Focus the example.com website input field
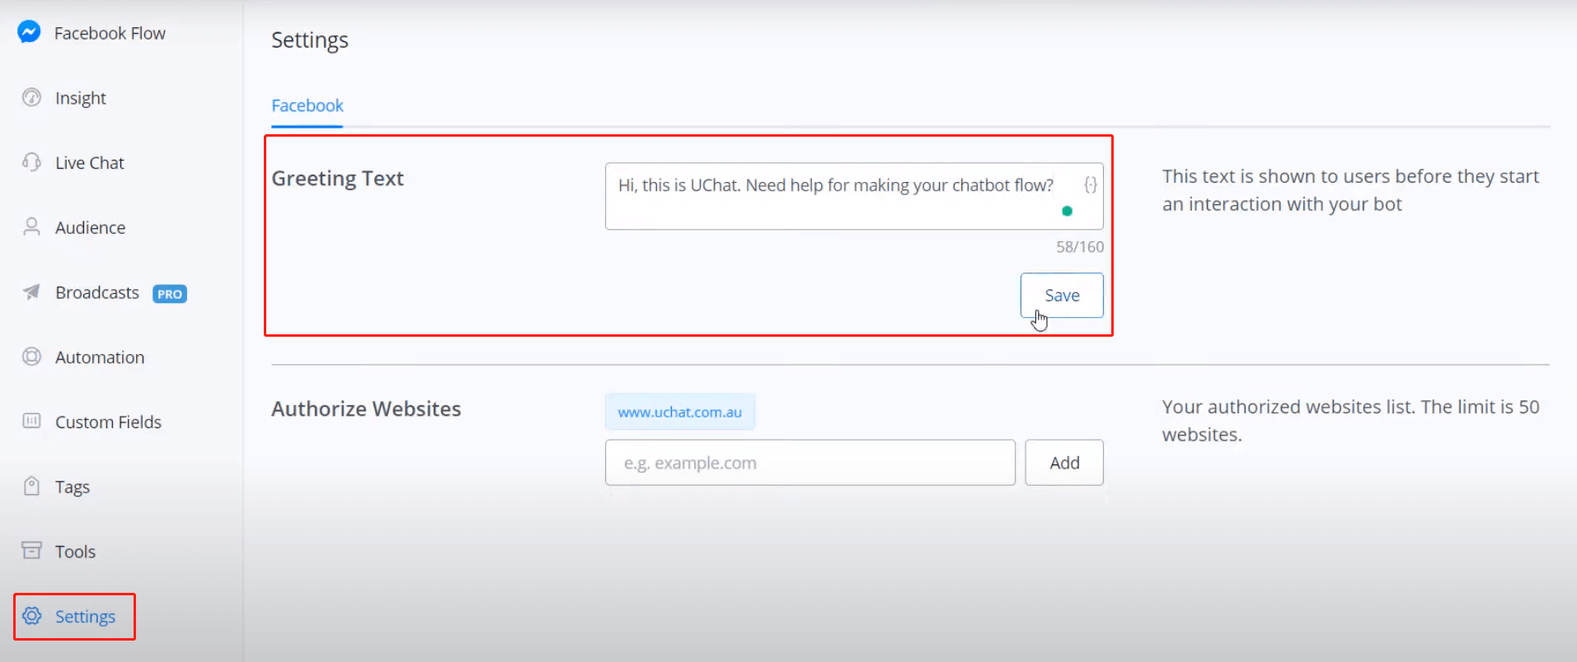Image resolution: width=1577 pixels, height=662 pixels. pos(810,463)
